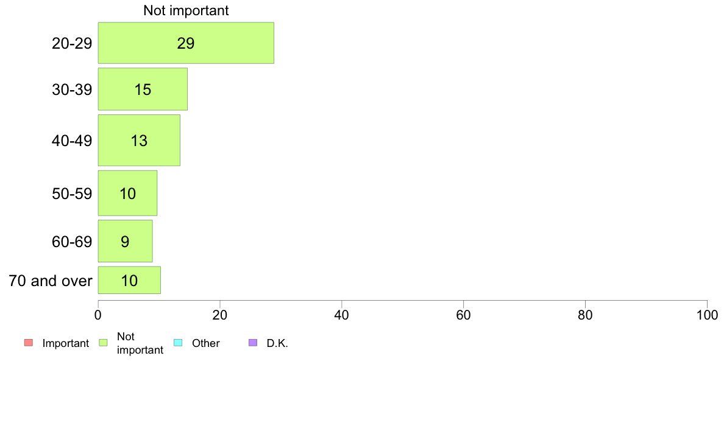Click the "40-49" category axis label

pos(72,141)
